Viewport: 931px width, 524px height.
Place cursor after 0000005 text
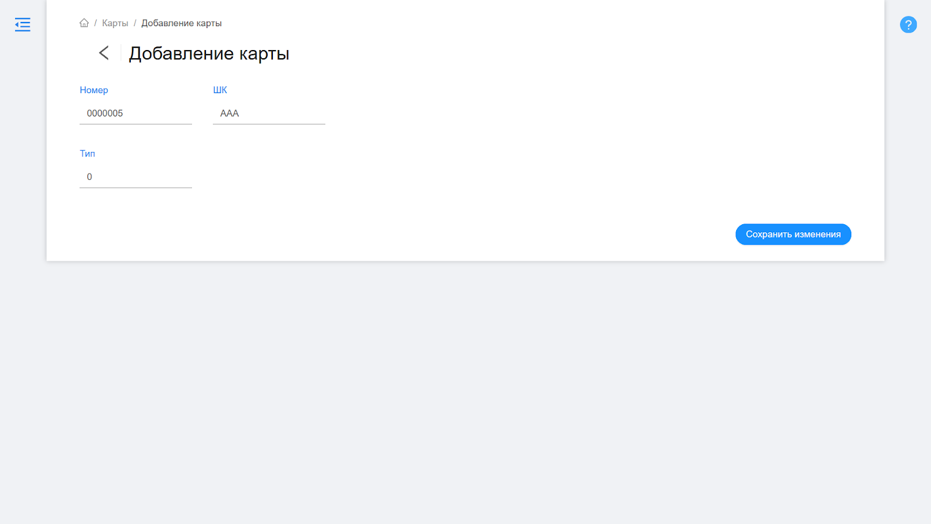(x=124, y=113)
